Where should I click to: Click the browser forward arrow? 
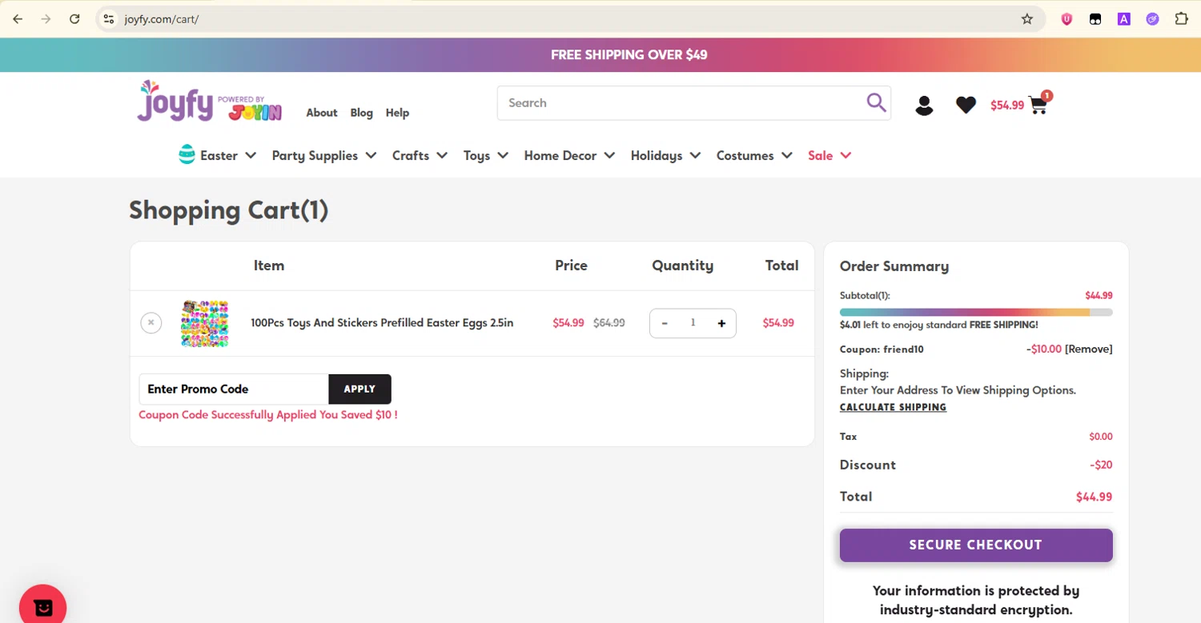coord(46,19)
